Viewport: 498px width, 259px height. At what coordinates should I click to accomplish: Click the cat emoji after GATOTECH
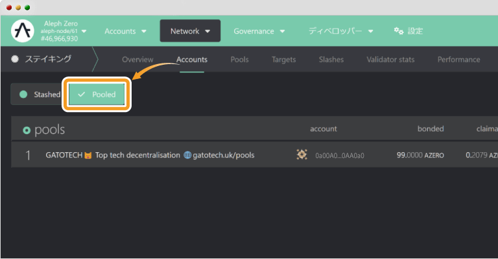[88, 155]
